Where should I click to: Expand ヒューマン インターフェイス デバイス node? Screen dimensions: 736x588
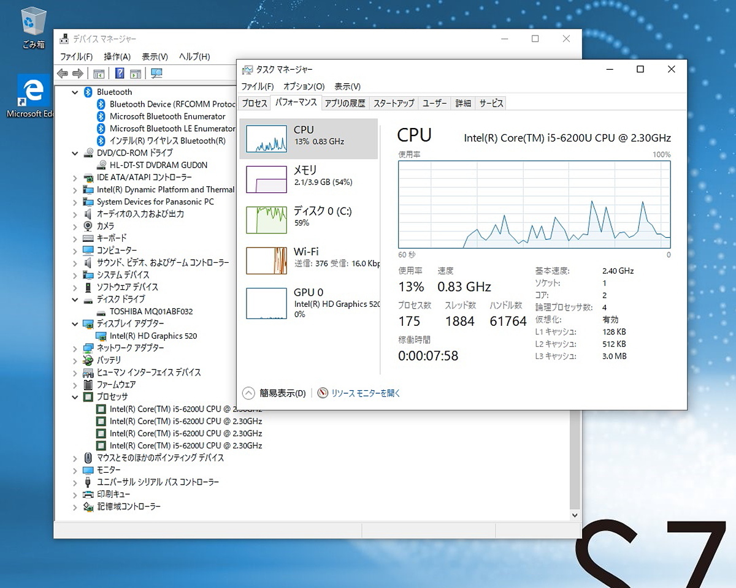coord(75,372)
